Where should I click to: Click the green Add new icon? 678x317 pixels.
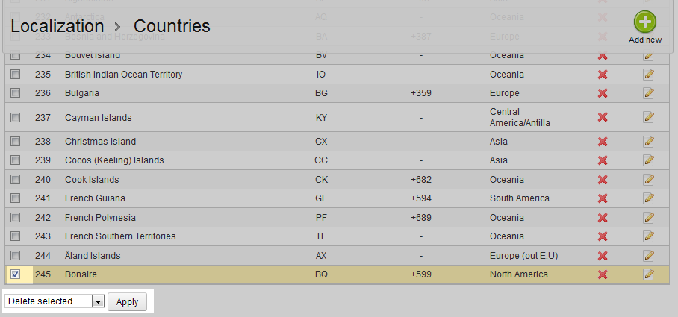[x=645, y=22]
